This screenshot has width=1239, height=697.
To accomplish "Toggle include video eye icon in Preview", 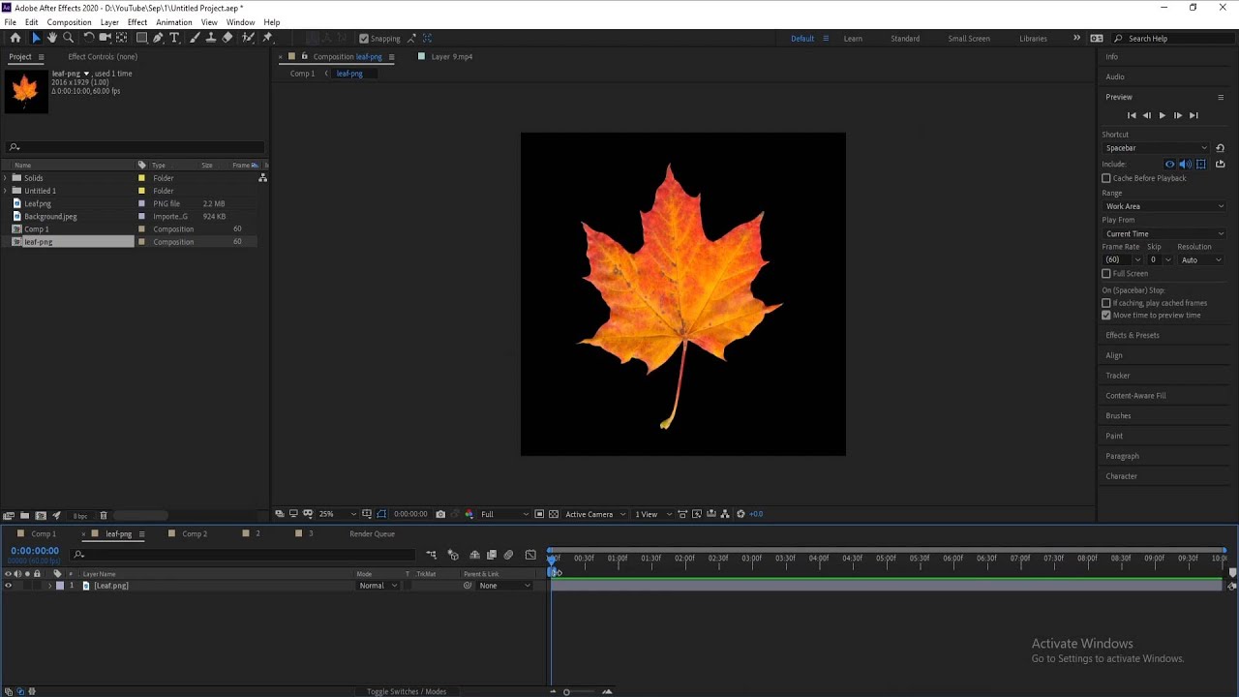I will tap(1169, 164).
